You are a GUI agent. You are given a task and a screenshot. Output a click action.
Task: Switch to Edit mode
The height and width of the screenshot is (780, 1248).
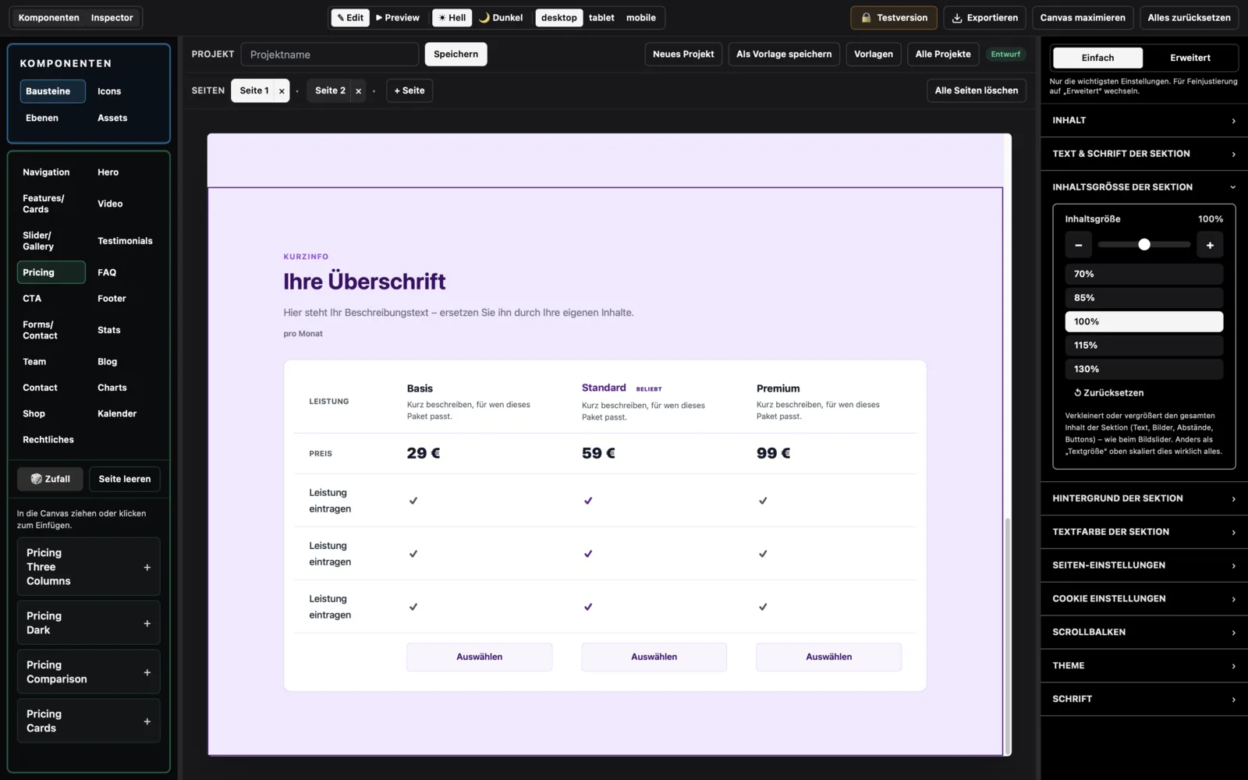(350, 18)
